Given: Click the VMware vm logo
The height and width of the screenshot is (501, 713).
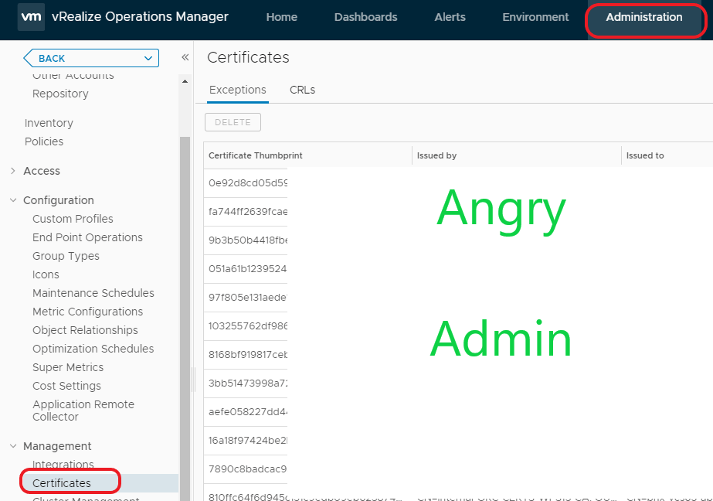Looking at the screenshot, I should click(31, 17).
